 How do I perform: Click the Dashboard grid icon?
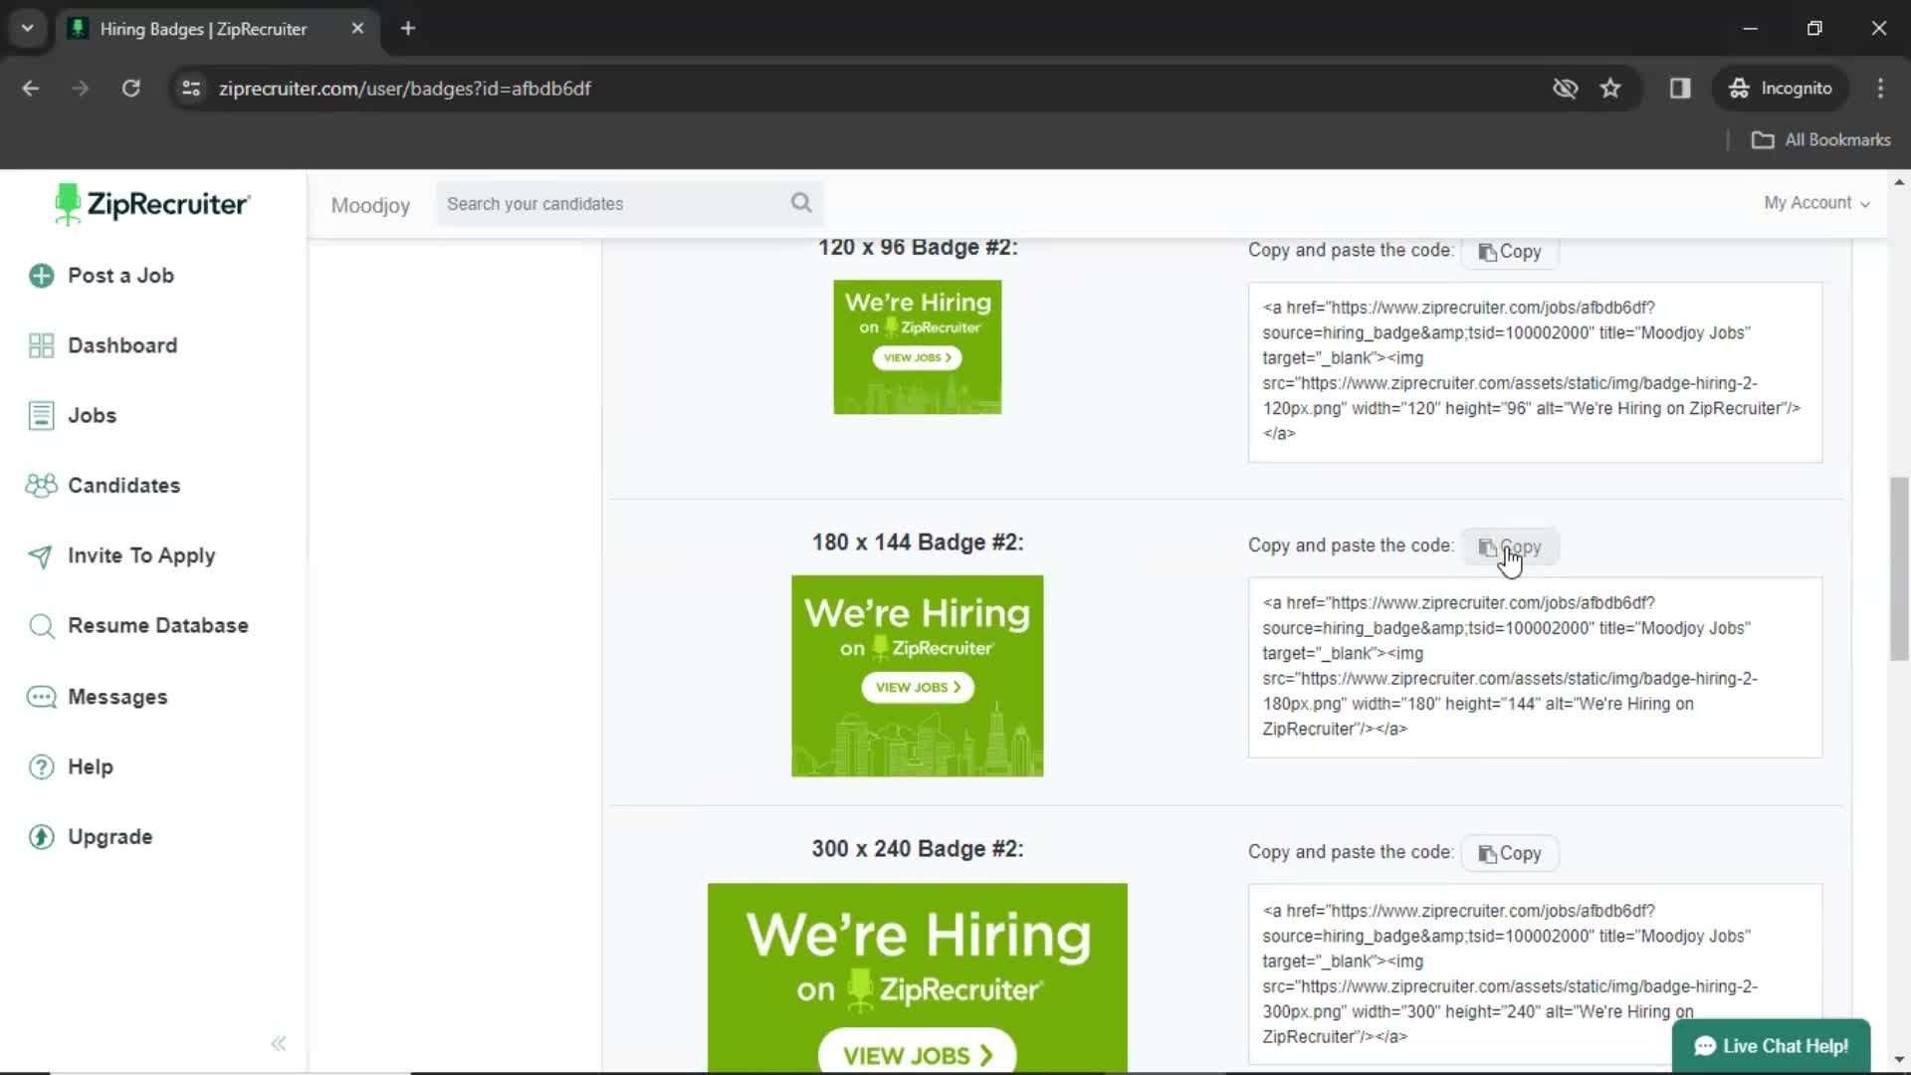pyautogui.click(x=41, y=345)
